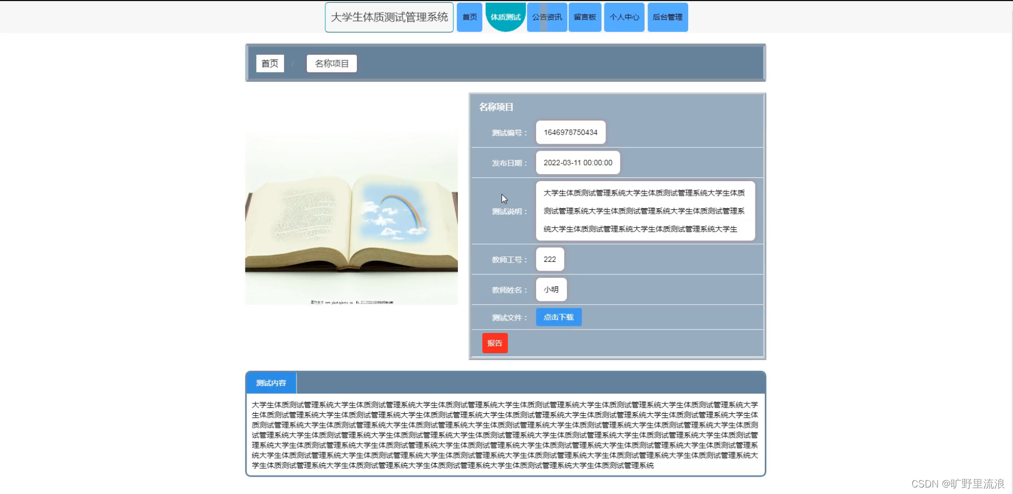Click the 教师姓名 field showing 小明
Image resolution: width=1013 pixels, height=494 pixels.
coord(551,289)
